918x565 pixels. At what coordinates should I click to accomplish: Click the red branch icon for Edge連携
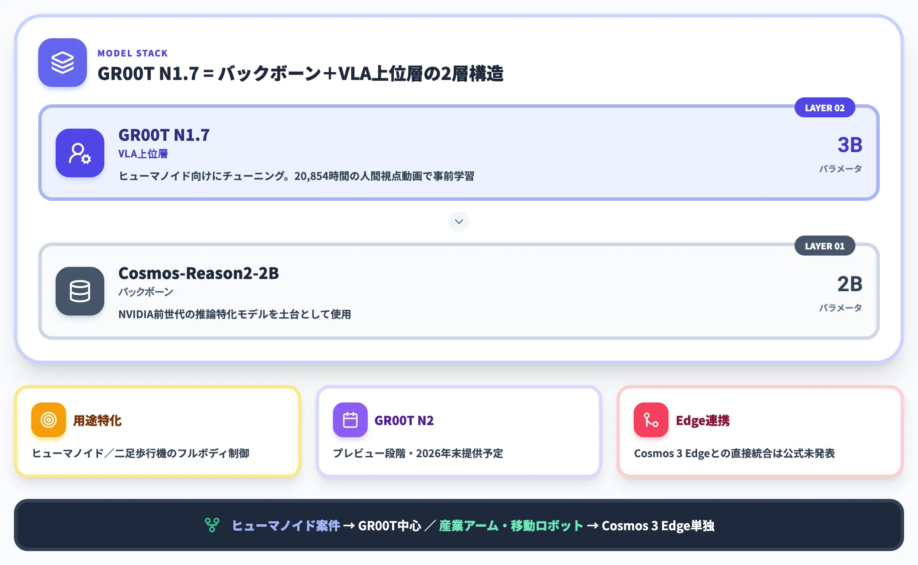coord(651,420)
